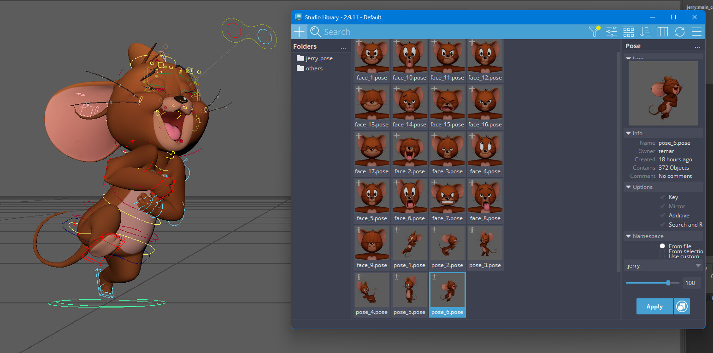Click the Apply button
The width and height of the screenshot is (713, 353).
(654, 306)
